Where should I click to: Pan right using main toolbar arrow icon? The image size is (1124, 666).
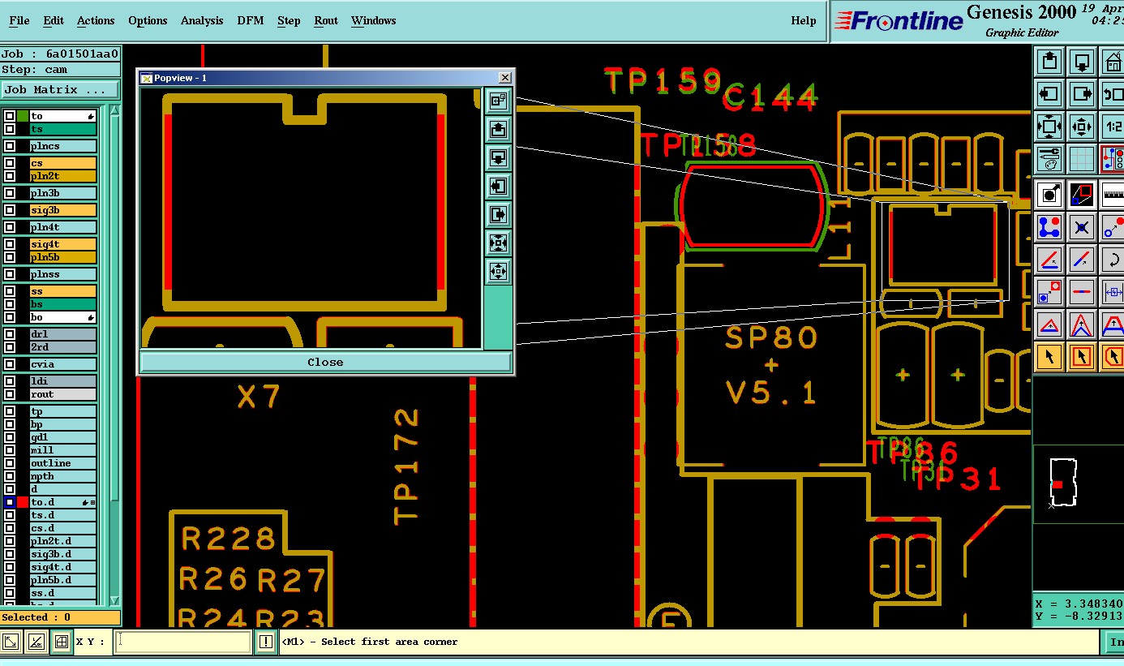[x=1082, y=93]
